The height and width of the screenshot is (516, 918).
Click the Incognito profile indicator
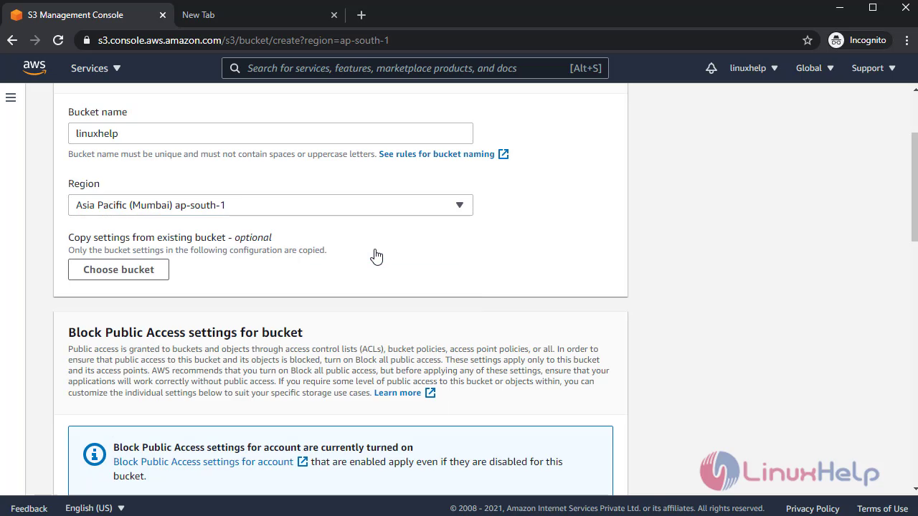858,40
